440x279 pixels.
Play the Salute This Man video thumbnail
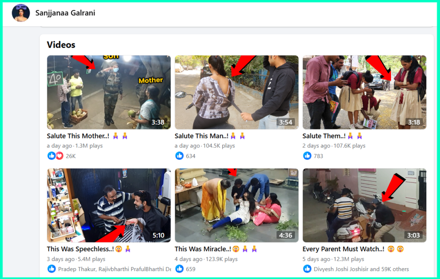click(x=236, y=92)
